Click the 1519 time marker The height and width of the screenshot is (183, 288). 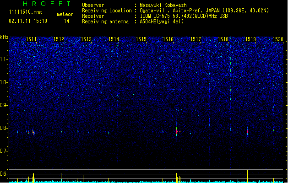coord(251,39)
